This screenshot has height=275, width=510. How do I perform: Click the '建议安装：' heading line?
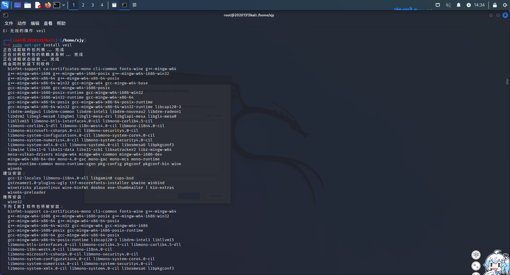pyautogui.click(x=14, y=173)
